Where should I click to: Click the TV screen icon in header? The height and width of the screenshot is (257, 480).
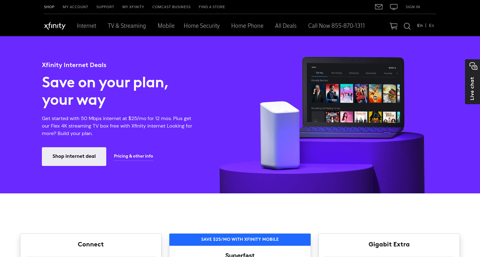click(394, 7)
